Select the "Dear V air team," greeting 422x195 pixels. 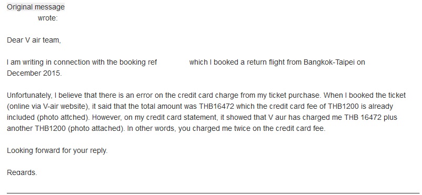click(34, 40)
